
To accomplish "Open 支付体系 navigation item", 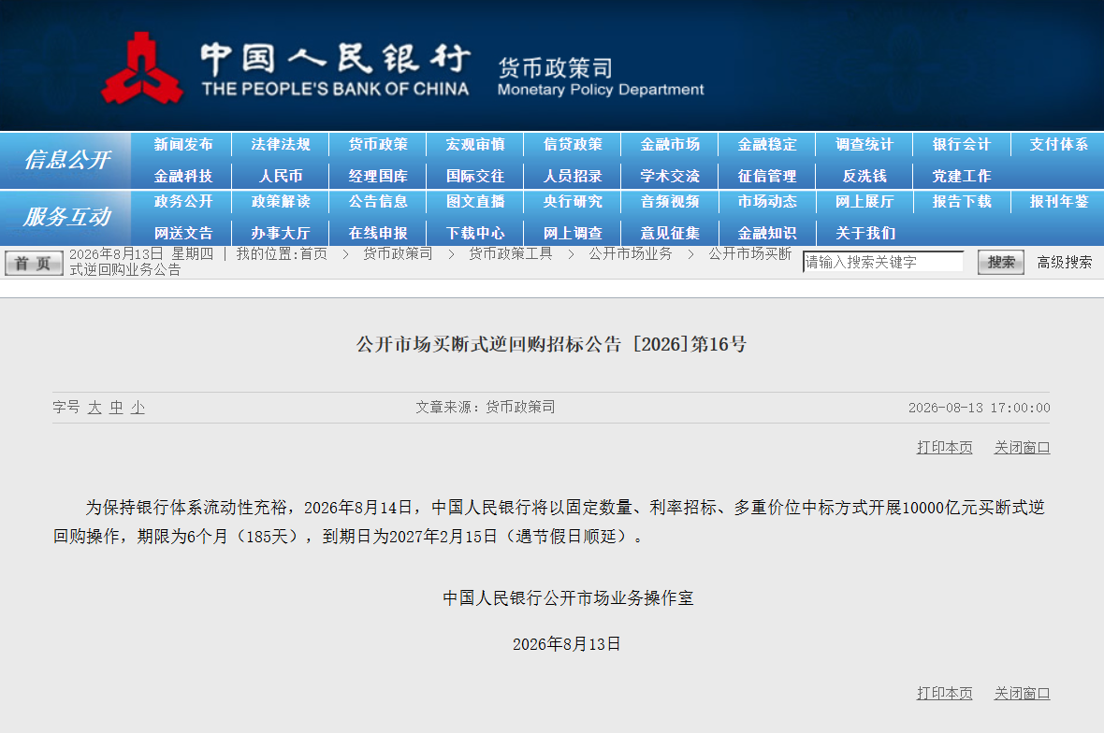I will [1058, 144].
